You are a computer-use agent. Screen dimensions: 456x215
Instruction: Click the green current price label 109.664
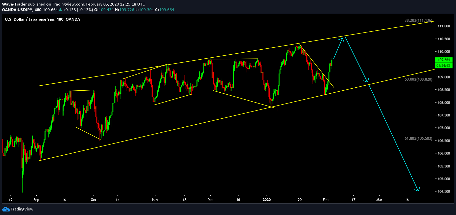click(444, 60)
